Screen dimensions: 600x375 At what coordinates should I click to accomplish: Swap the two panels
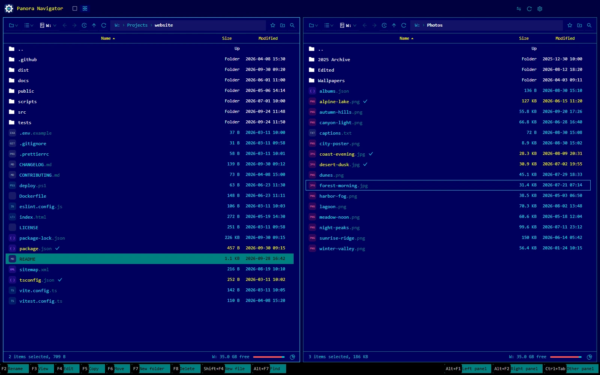click(519, 9)
